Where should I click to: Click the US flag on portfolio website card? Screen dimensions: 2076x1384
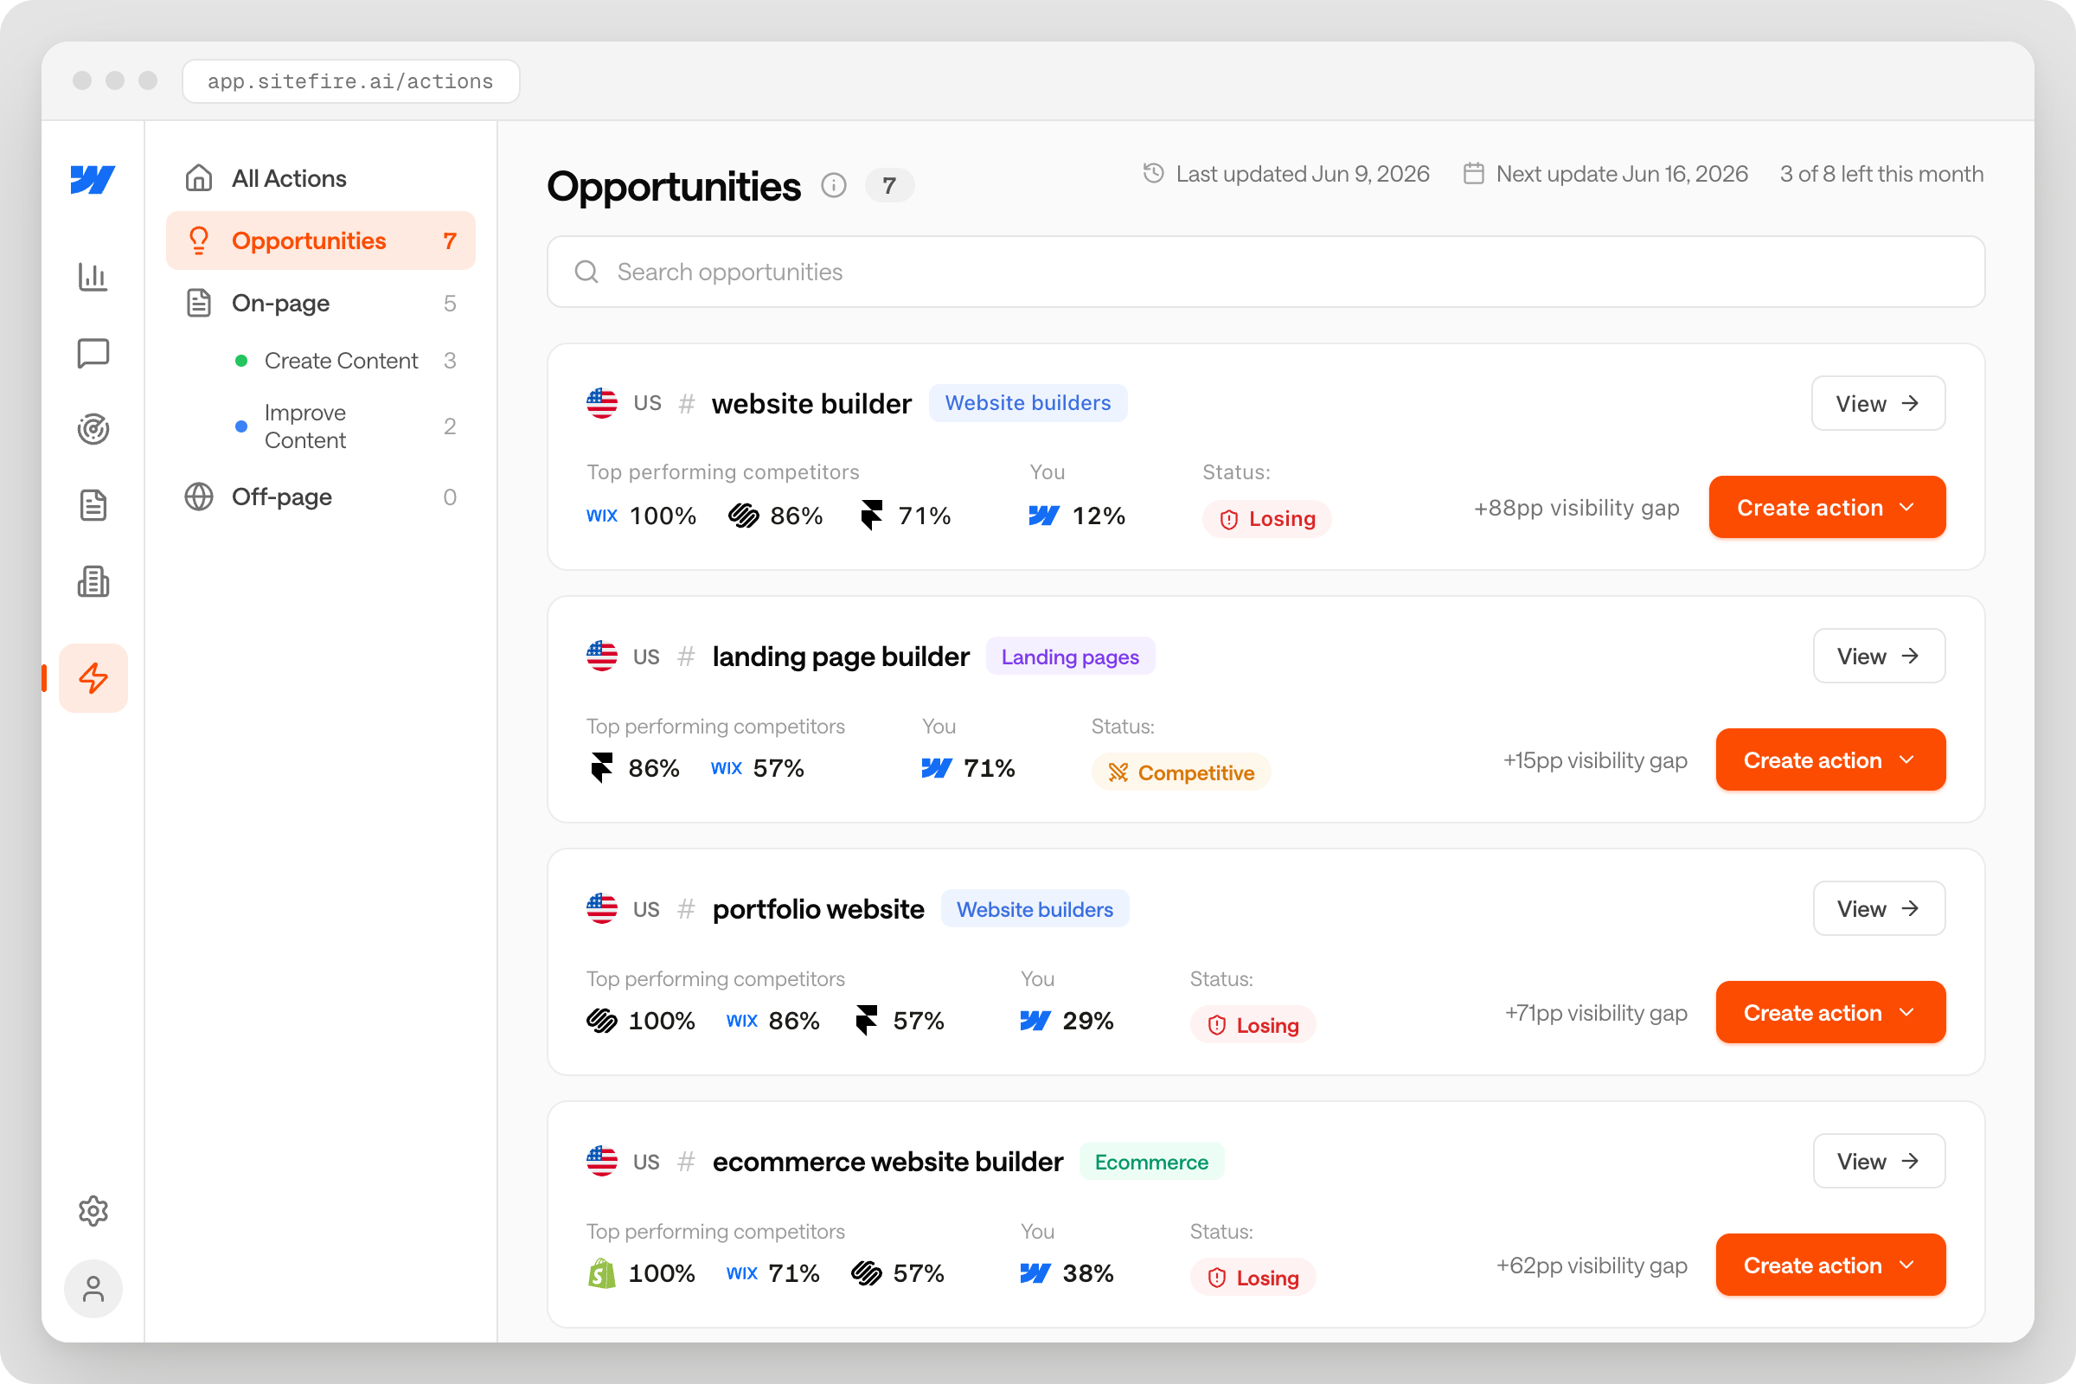(602, 908)
